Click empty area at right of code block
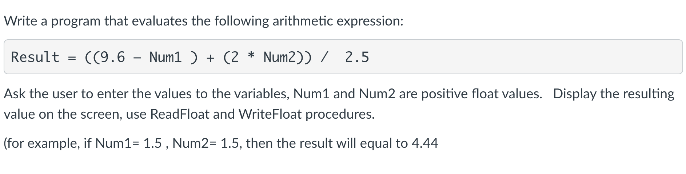 tap(527, 57)
